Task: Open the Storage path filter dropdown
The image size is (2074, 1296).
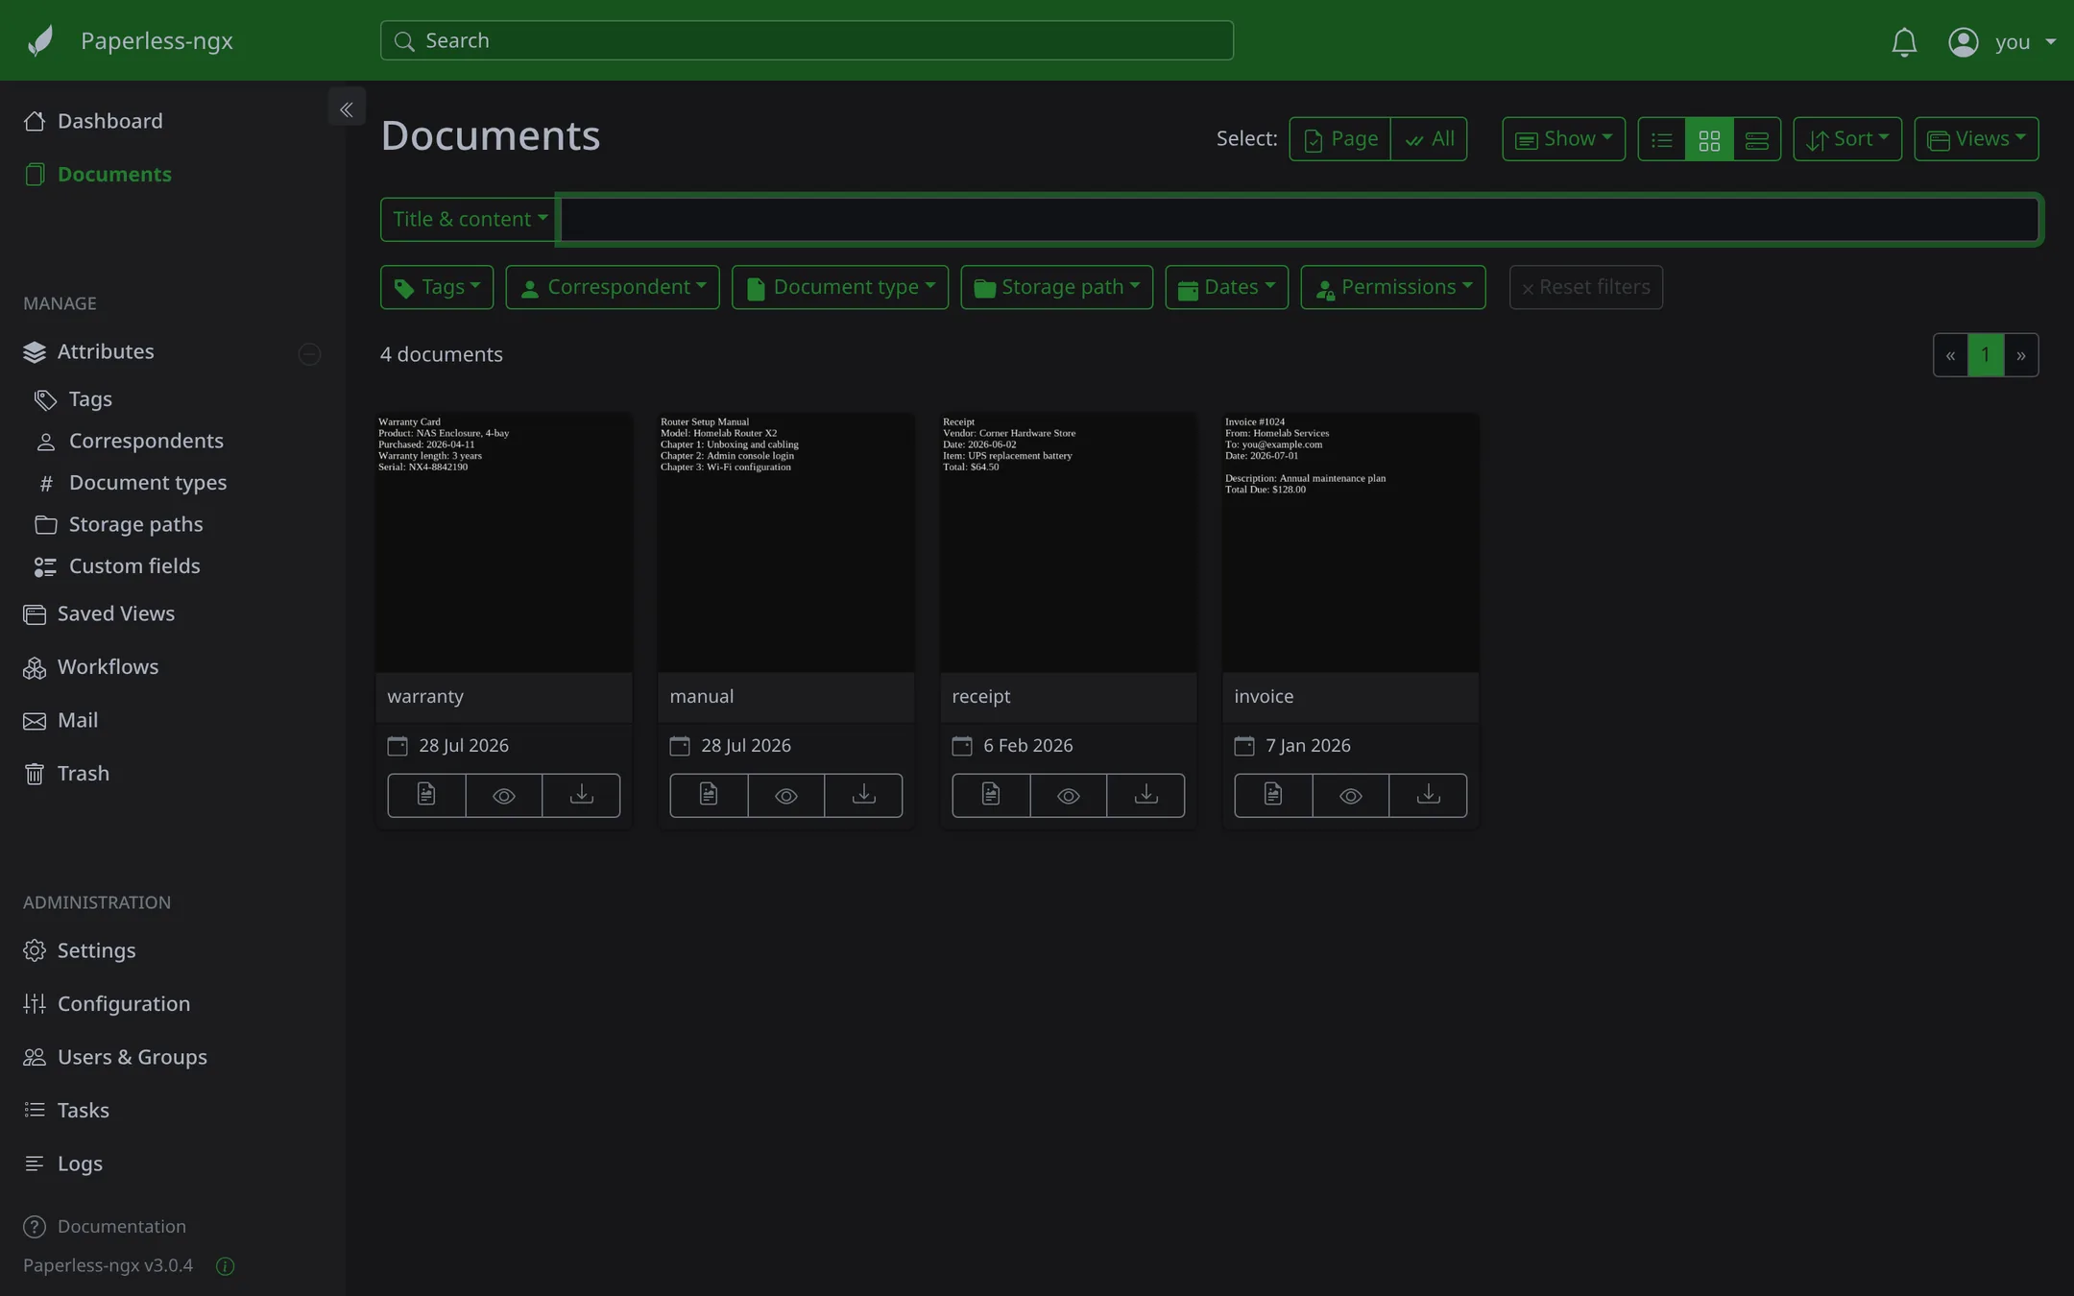Action: tap(1057, 287)
